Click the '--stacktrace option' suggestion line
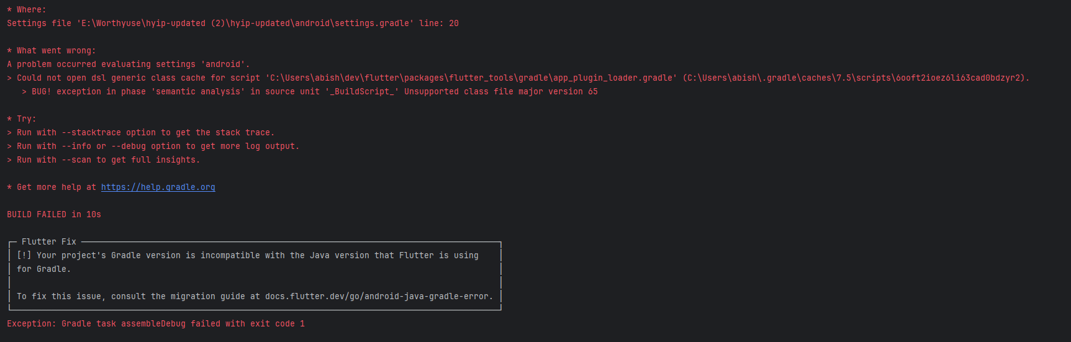Image resolution: width=1071 pixels, height=342 pixels. tap(141, 132)
